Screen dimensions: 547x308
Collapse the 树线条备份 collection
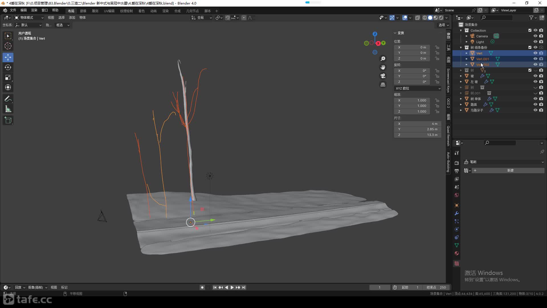point(461,47)
